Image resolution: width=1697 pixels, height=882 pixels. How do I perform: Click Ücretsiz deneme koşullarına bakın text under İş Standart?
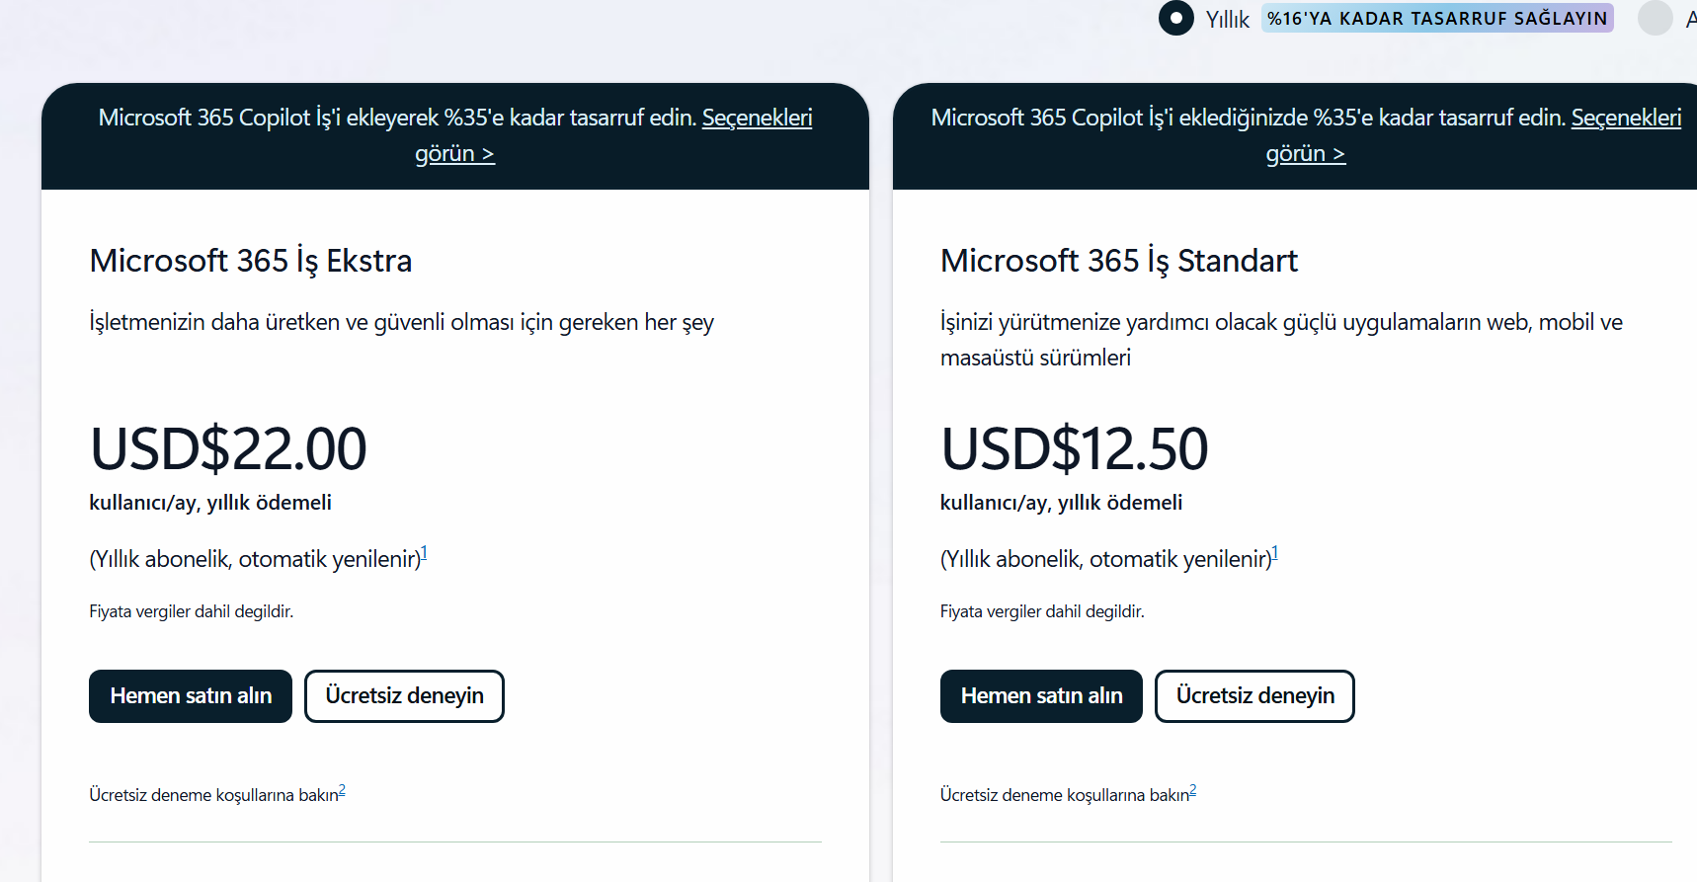tap(1065, 795)
